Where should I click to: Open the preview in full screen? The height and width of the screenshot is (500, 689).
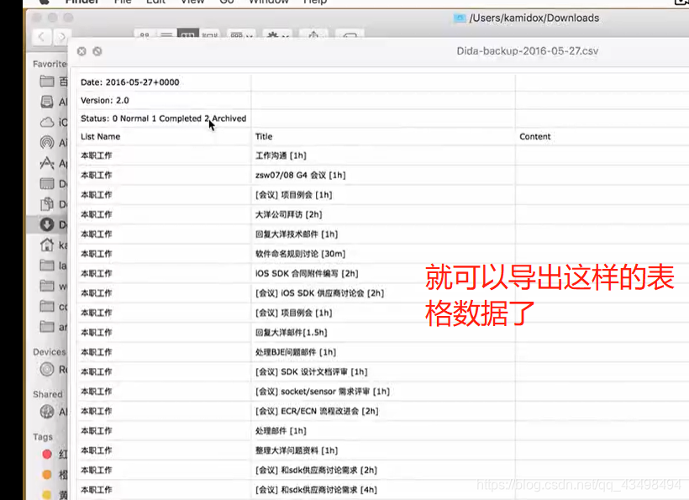coord(97,51)
